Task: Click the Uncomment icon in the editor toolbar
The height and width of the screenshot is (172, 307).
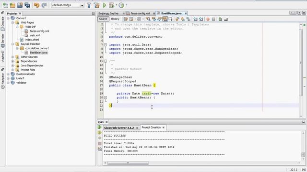Action: coord(226,19)
